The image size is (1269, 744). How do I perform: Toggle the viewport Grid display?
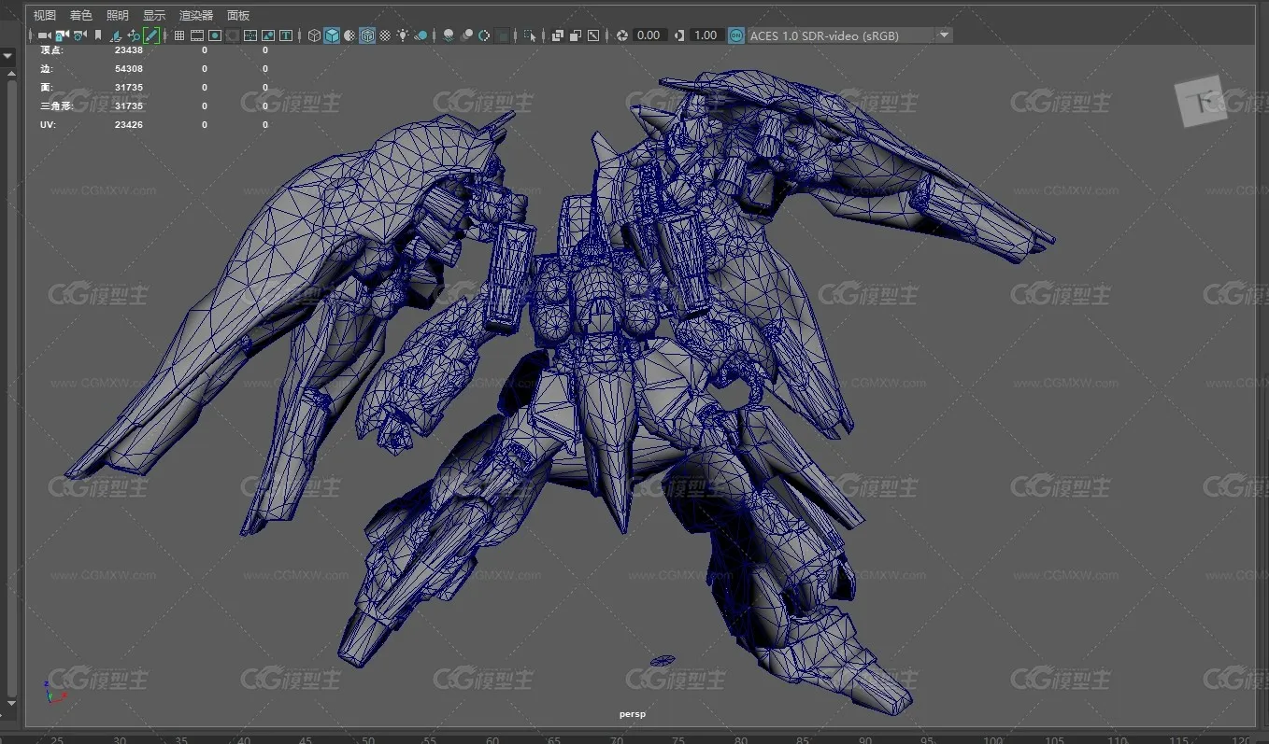(x=179, y=35)
